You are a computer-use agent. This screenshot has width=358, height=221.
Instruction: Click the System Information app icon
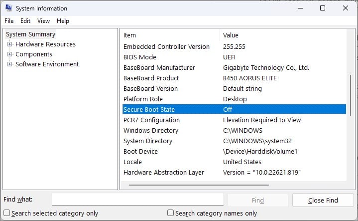coord(8,8)
